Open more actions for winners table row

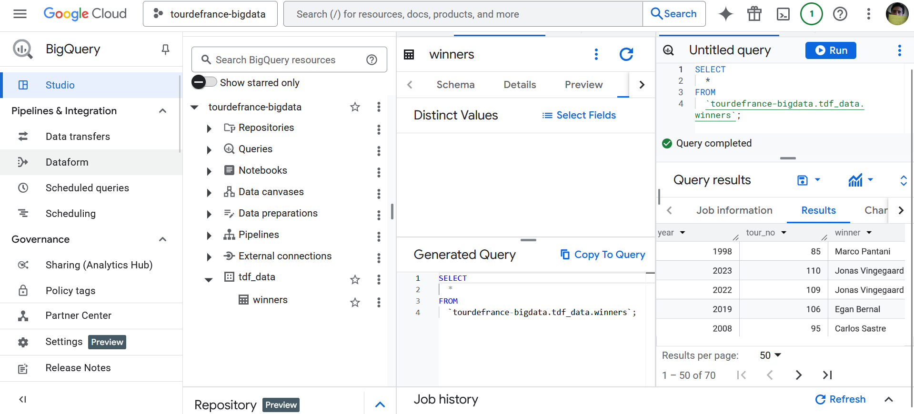pos(379,302)
